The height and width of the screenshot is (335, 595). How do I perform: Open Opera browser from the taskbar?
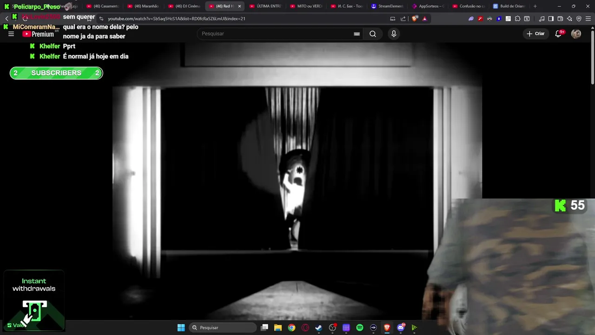click(x=305, y=328)
